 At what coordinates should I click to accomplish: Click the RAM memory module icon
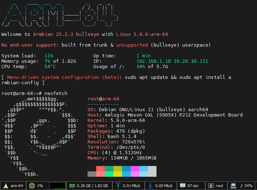tap(72, 186)
